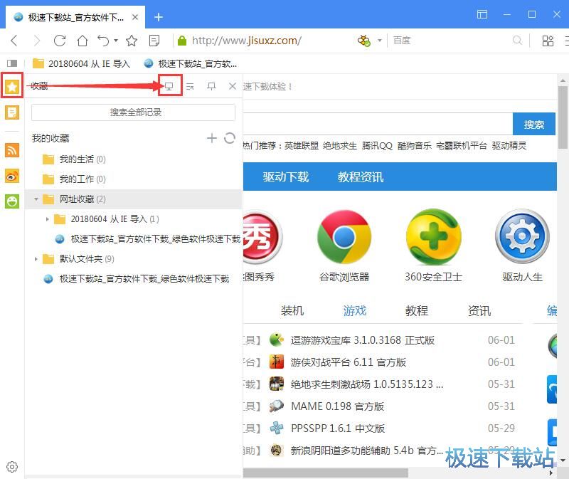Click the 百度 search box
The width and height of the screenshot is (569, 479).
pos(450,41)
